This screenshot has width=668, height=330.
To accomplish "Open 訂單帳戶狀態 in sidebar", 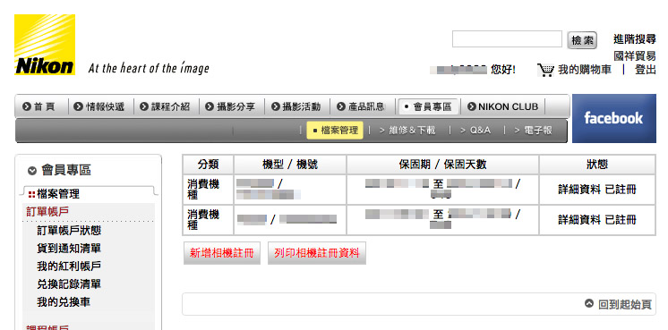I will pyautogui.click(x=69, y=231).
